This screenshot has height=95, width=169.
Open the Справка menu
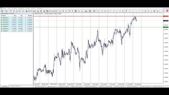click(x=39, y=8)
